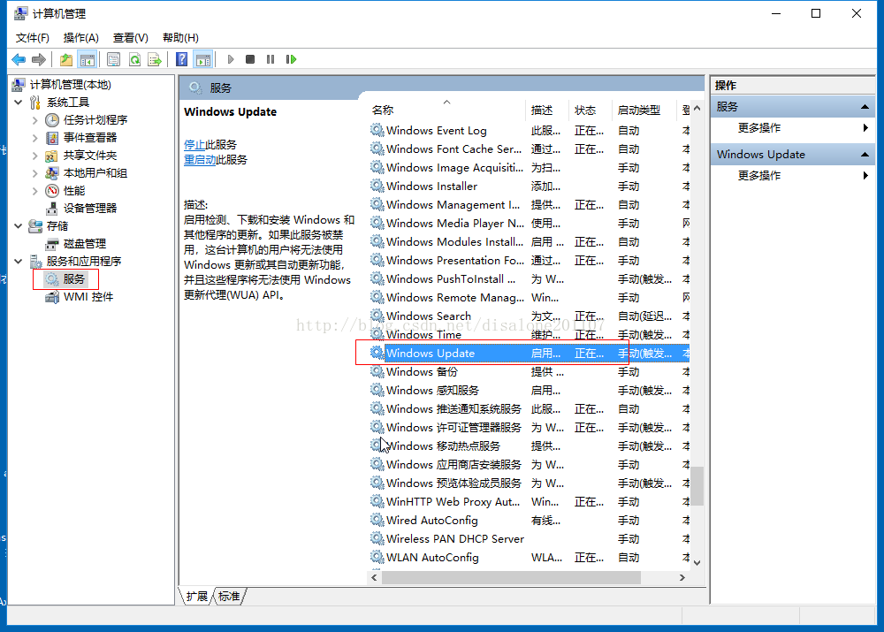Select Shared Folders (共享文件夹) in tree
The image size is (884, 632).
[89, 155]
